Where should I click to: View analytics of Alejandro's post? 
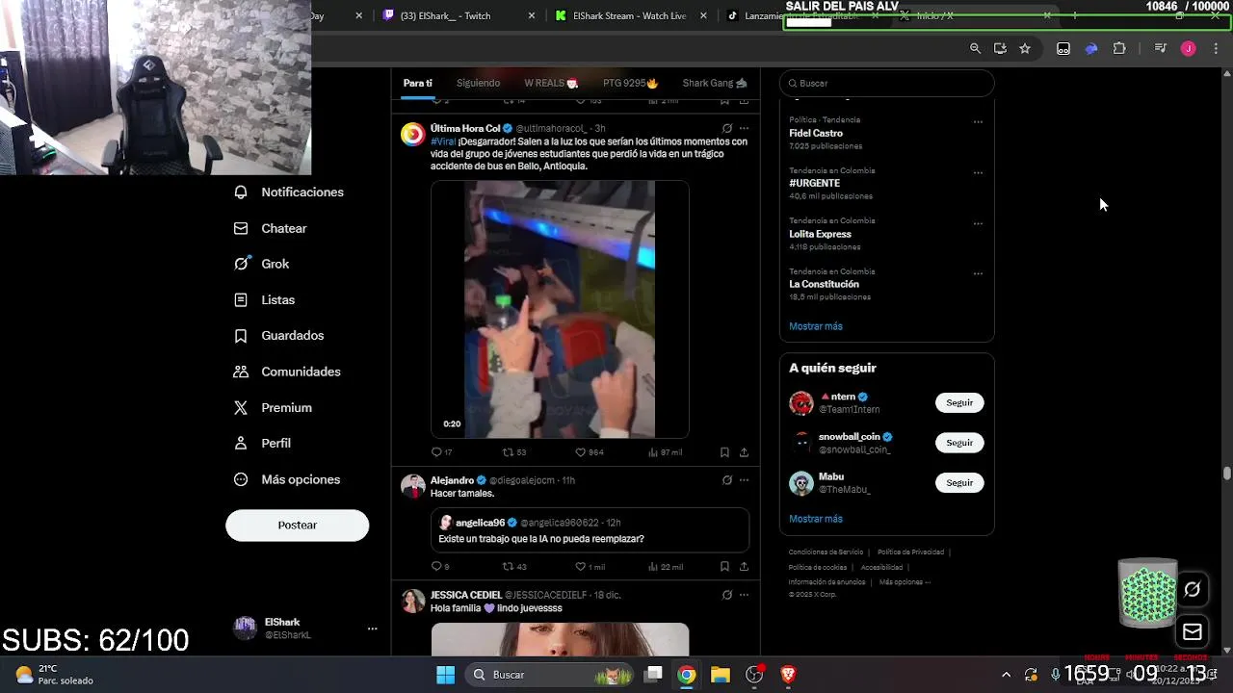665,567
